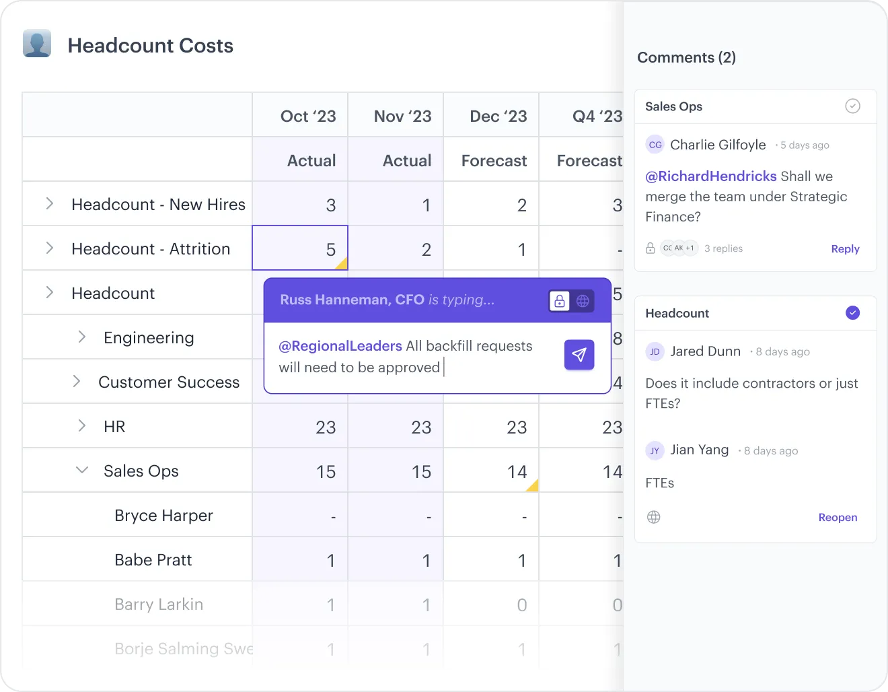The height and width of the screenshot is (692, 888).
Task: Click Babe Pratt Nov '23 cell with 1
Action: coord(396,559)
